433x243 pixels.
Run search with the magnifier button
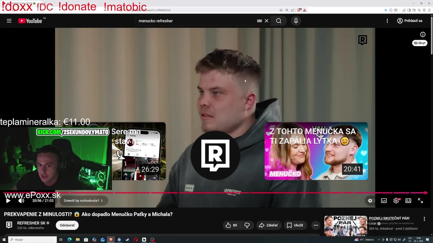279,21
